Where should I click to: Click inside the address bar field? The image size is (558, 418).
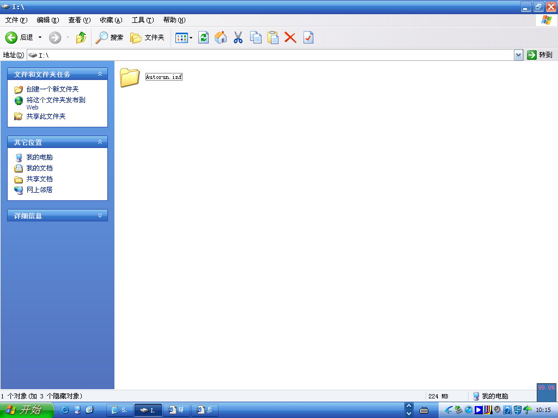tap(270, 55)
